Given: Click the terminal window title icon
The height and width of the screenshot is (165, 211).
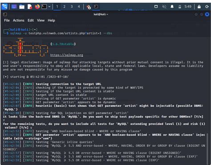Looking at the screenshot, I should coord(5,14).
